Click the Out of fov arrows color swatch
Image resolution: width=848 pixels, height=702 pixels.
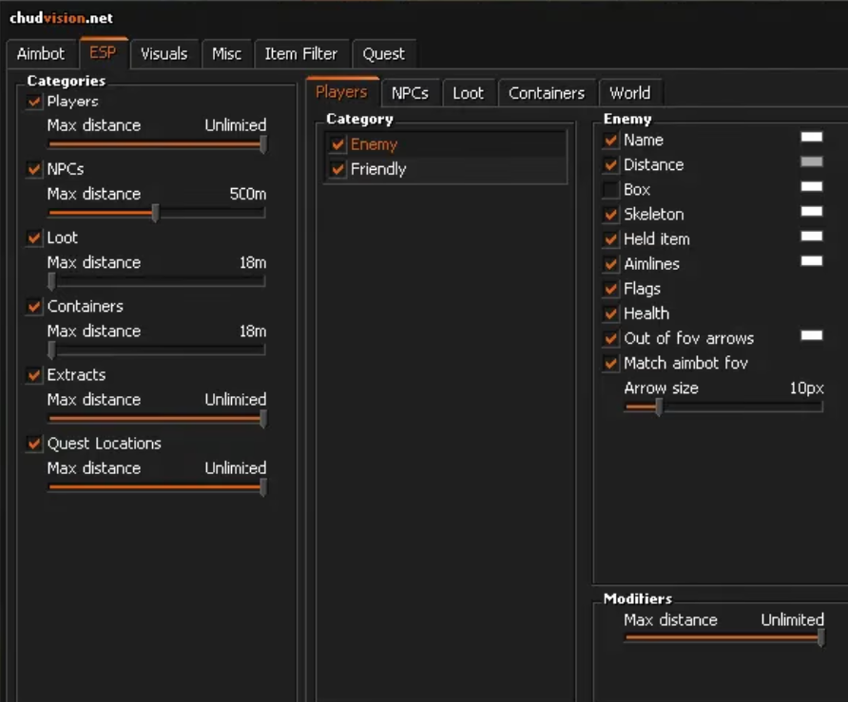pos(811,335)
